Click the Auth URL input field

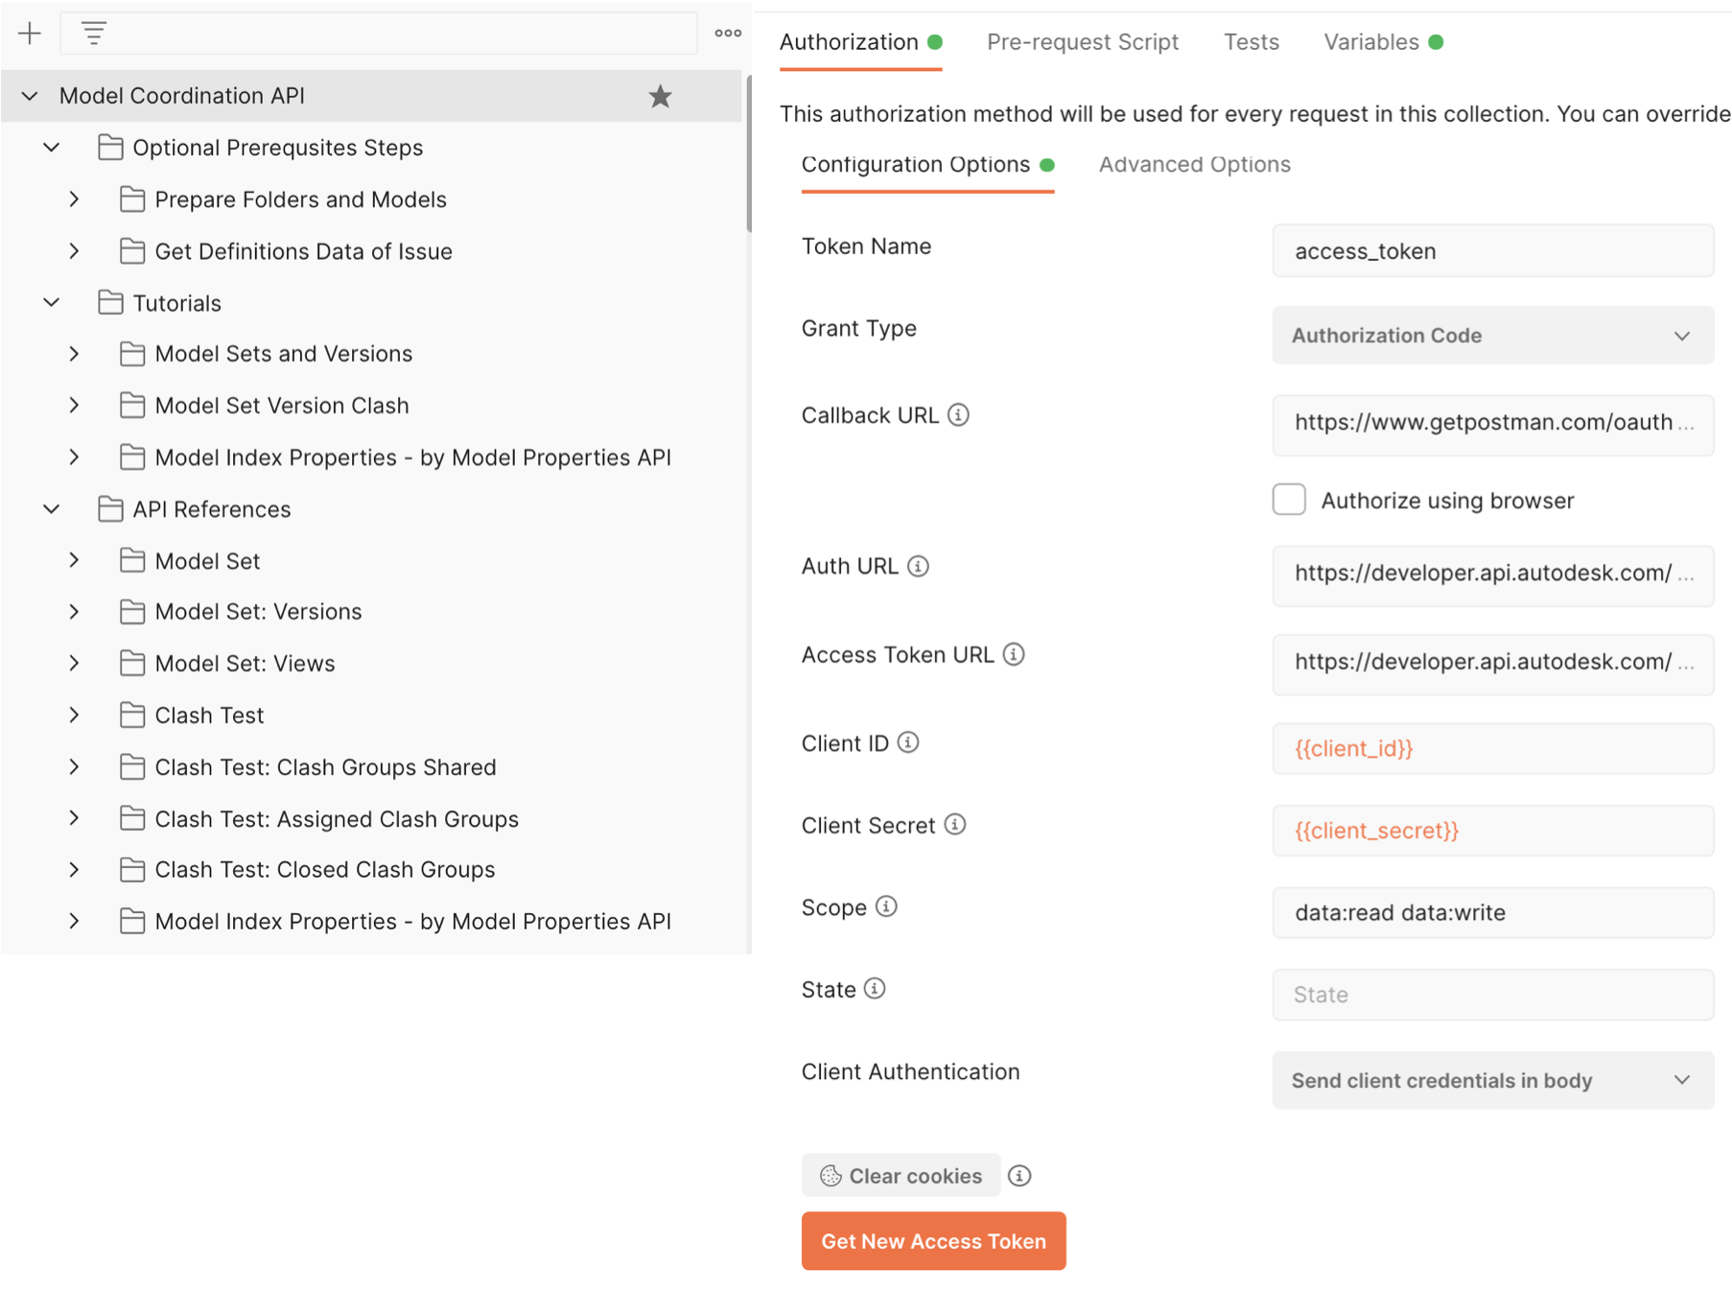(1492, 575)
